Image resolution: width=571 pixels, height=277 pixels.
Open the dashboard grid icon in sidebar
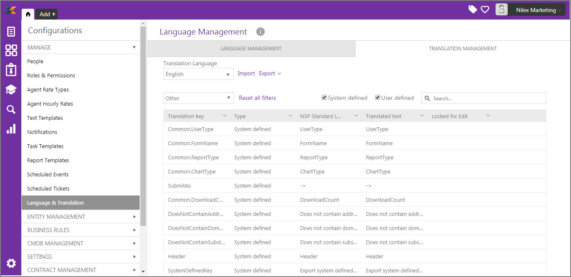coord(11,50)
